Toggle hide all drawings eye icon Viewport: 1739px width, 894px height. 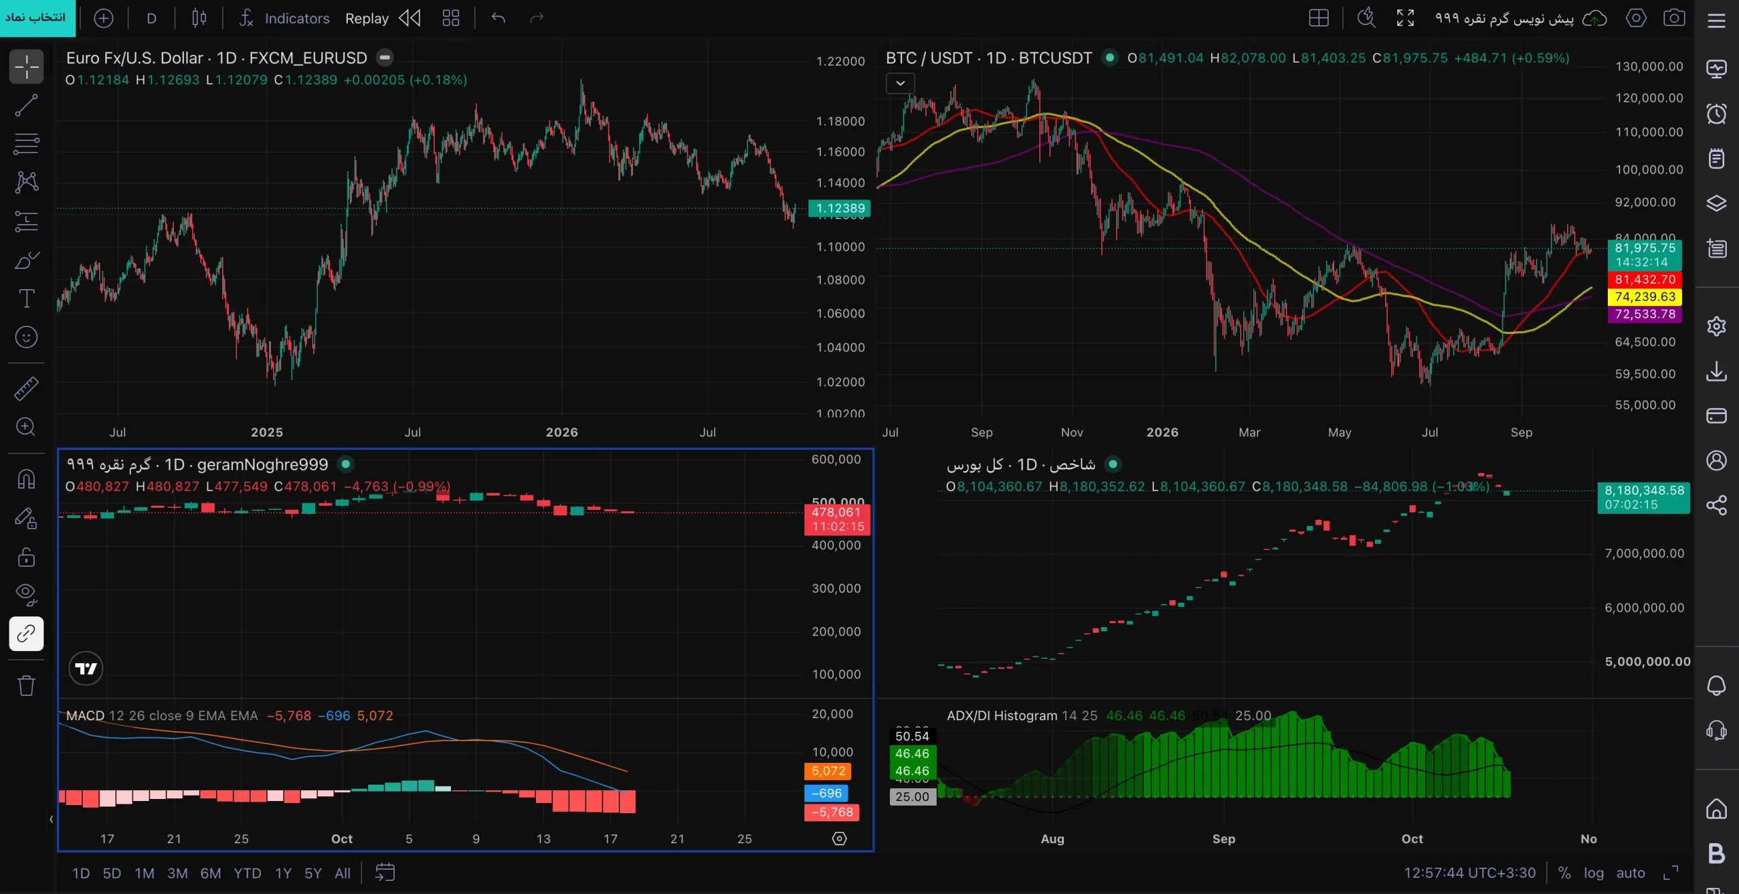click(26, 595)
